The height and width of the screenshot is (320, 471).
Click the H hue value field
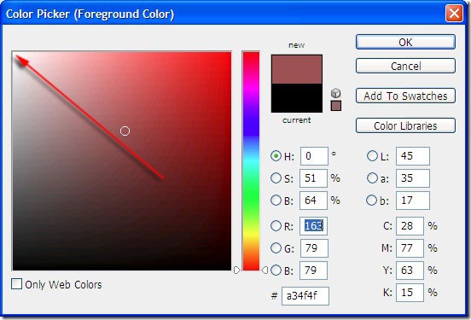click(x=314, y=156)
